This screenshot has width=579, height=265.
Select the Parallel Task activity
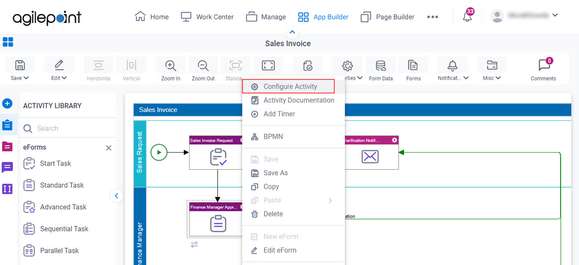[51, 251]
